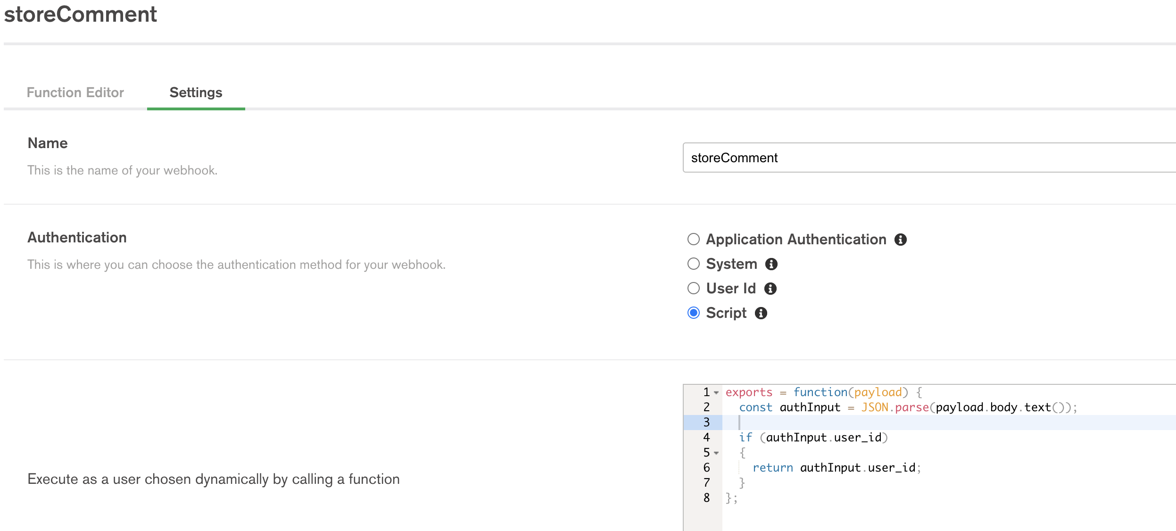Select Script authentication radio button
1176x531 pixels.
[x=693, y=313]
